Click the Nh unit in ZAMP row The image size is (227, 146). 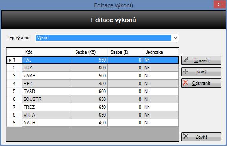[x=161, y=76]
